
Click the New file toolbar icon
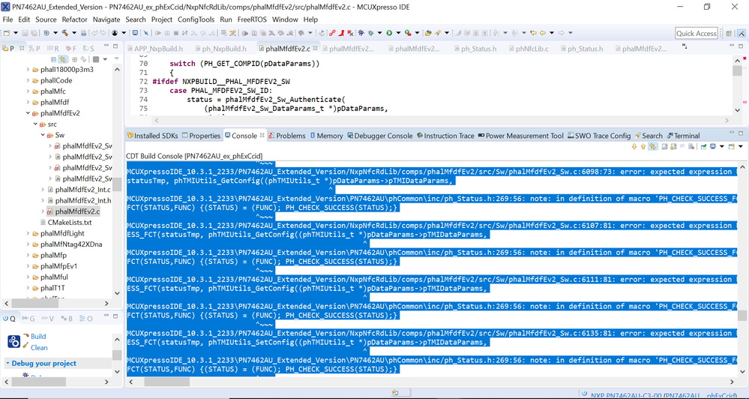point(7,33)
